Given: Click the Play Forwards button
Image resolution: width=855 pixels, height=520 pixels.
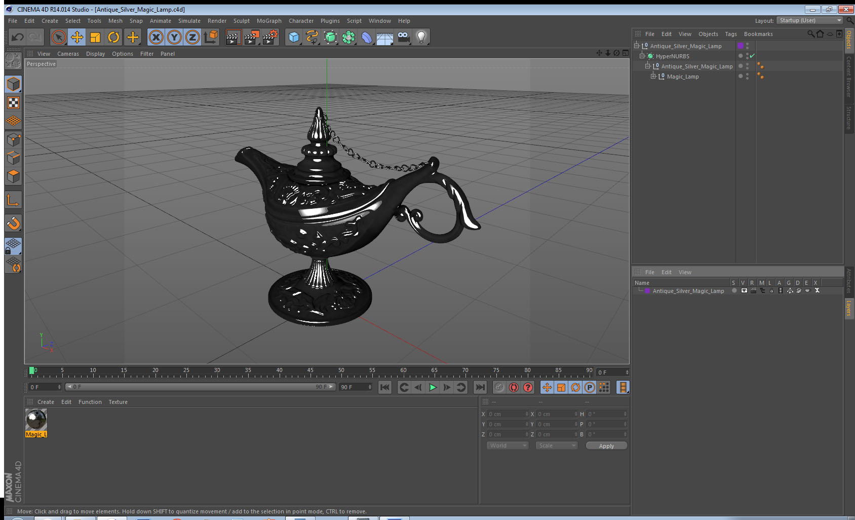Looking at the screenshot, I should point(433,387).
